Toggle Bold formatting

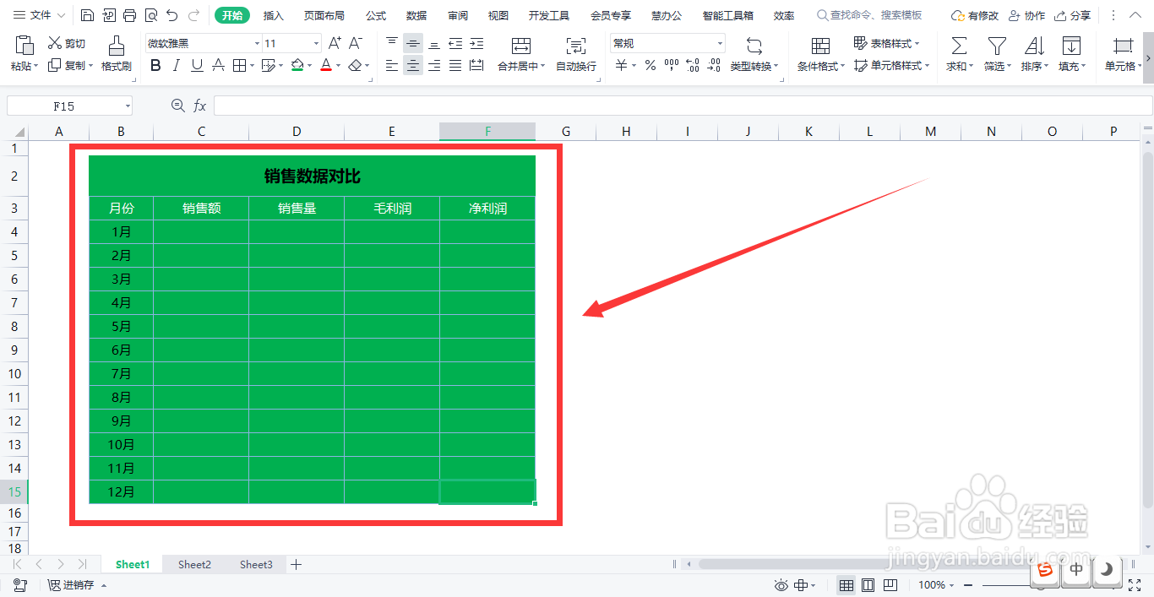[x=155, y=65]
